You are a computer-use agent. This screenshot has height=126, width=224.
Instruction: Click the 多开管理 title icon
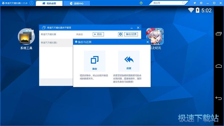44,28
